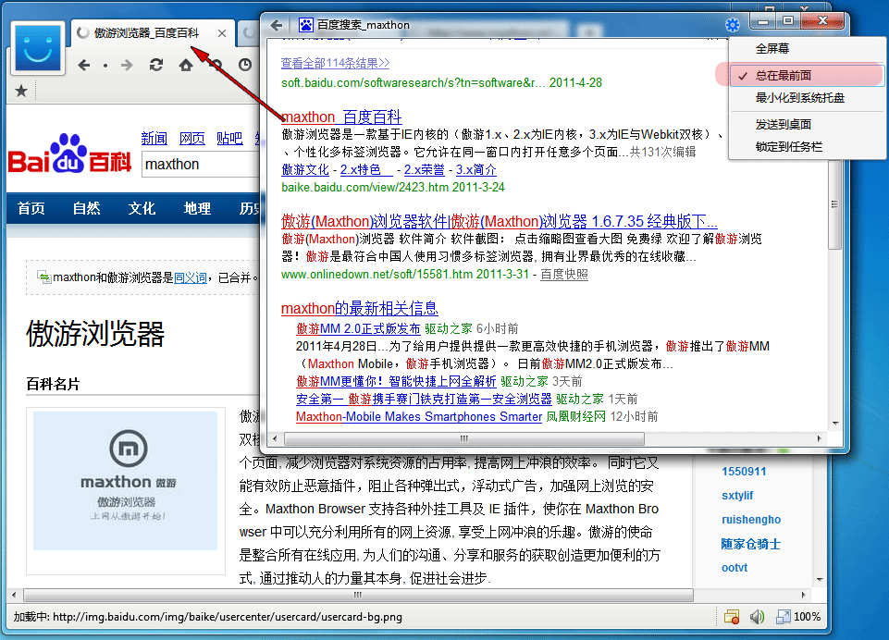The image size is (889, 640).
Task: Open the blue gear settings menu
Action: (x=733, y=25)
